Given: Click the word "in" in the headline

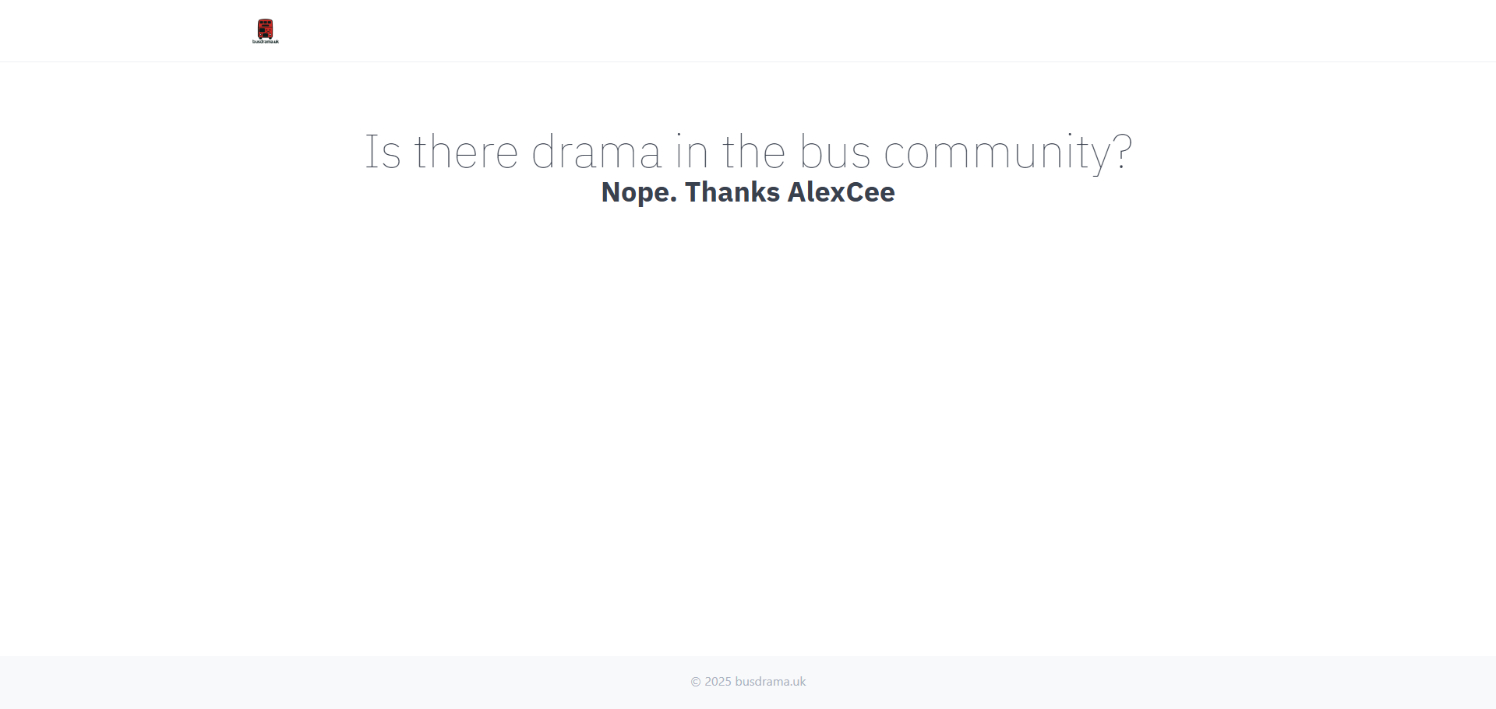Looking at the screenshot, I should [691, 152].
